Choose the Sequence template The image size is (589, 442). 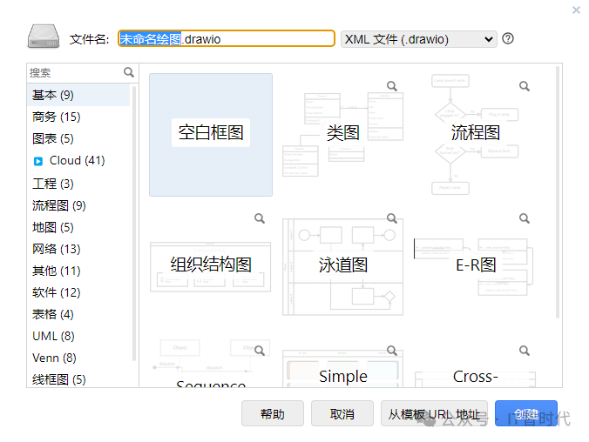coord(211,363)
